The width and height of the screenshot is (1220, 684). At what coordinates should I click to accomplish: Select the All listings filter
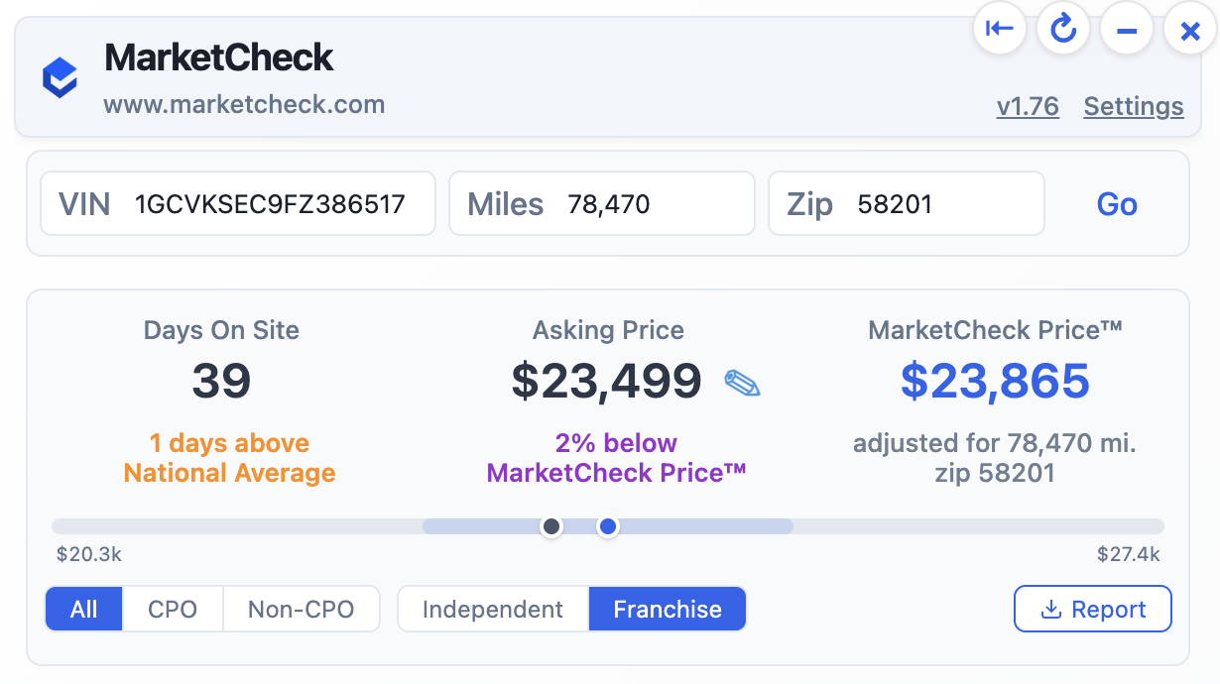pyautogui.click(x=83, y=609)
